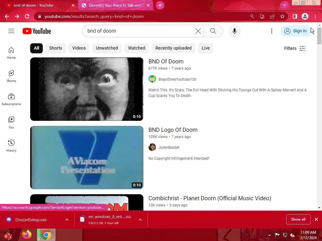Open Shorts from the sidebar
The height and width of the screenshot is (241, 322).
tap(11, 76)
